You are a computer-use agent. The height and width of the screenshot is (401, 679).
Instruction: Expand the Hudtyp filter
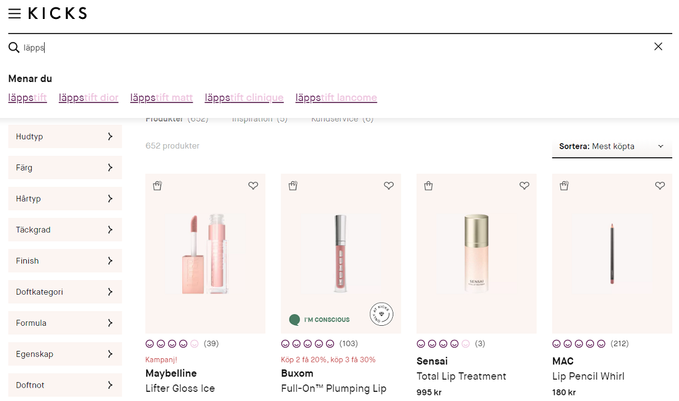pyautogui.click(x=65, y=136)
